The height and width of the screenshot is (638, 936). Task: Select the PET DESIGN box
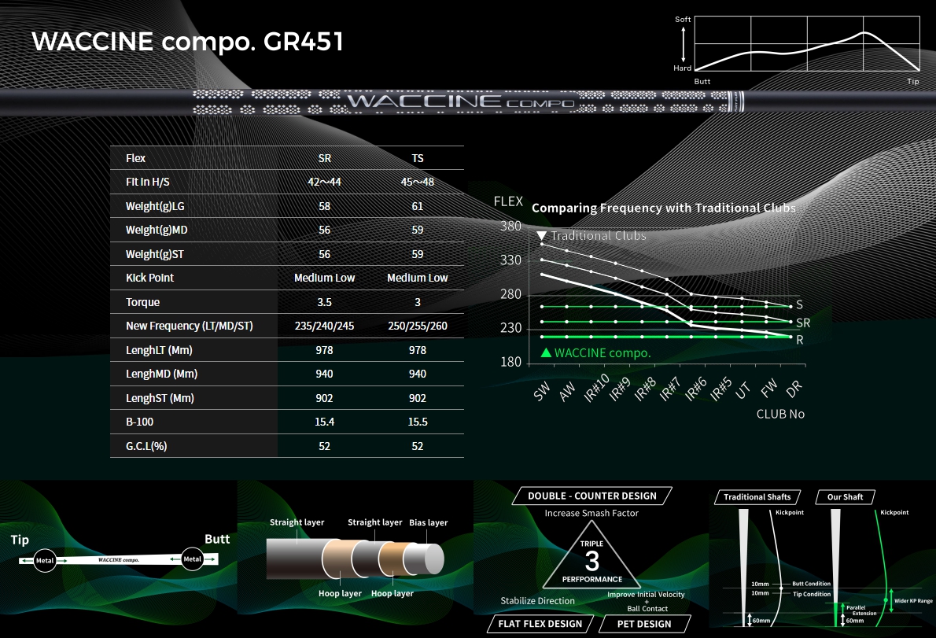coord(644,624)
